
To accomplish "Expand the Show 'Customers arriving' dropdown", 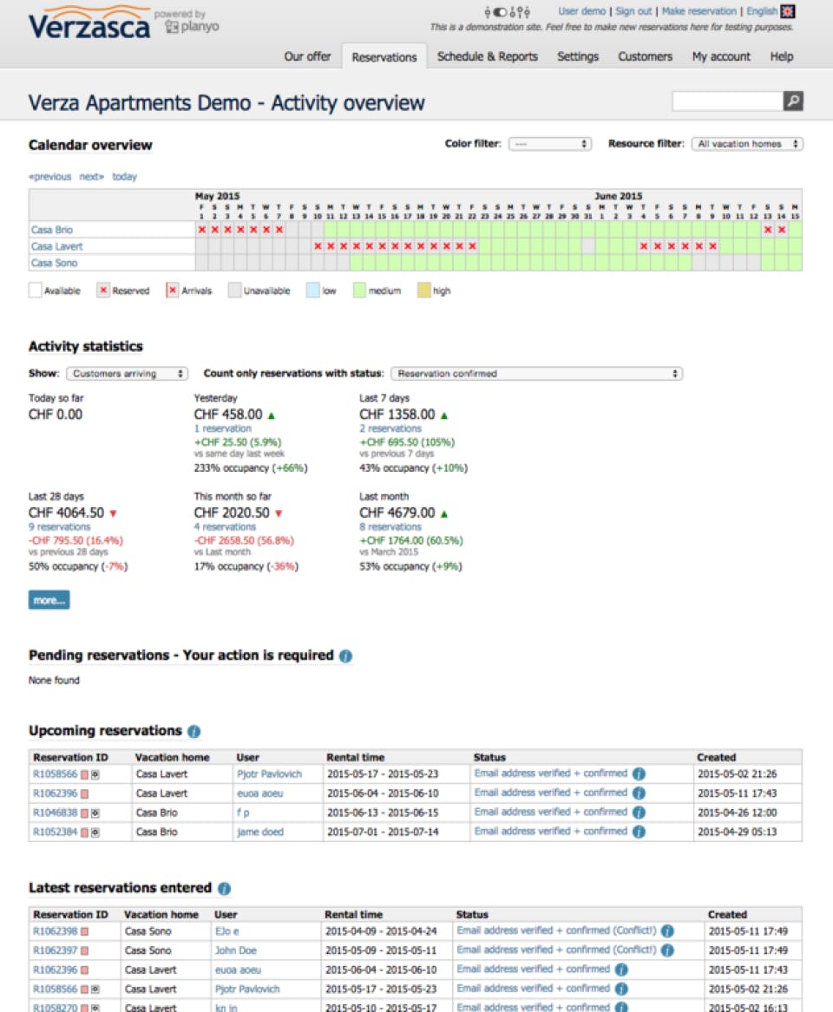I will pos(127,374).
